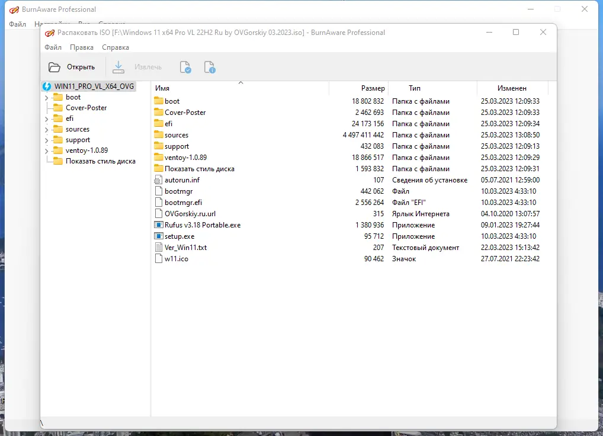Viewport: 603px width, 436px height.
Task: Expand the support node in the tree
Action: (47, 140)
